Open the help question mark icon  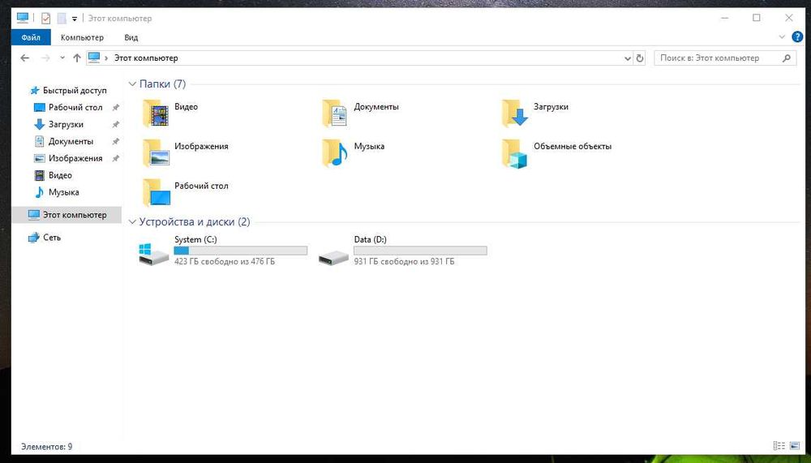pos(797,36)
